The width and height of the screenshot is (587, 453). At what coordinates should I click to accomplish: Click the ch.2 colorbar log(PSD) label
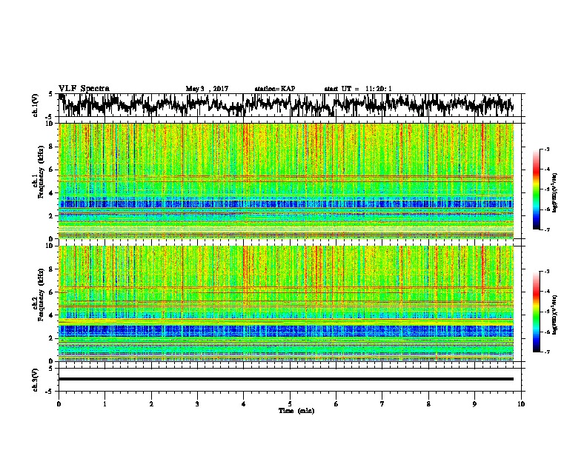[x=555, y=315]
